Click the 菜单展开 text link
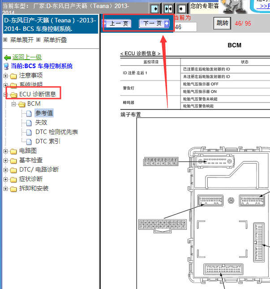 point(22,40)
